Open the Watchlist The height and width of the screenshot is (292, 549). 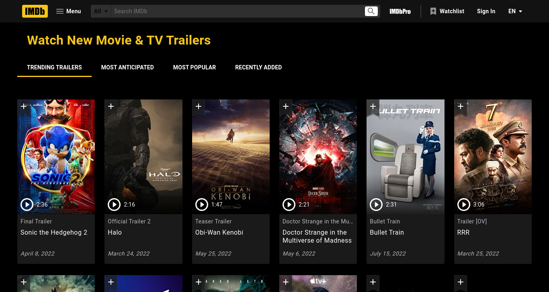[447, 11]
